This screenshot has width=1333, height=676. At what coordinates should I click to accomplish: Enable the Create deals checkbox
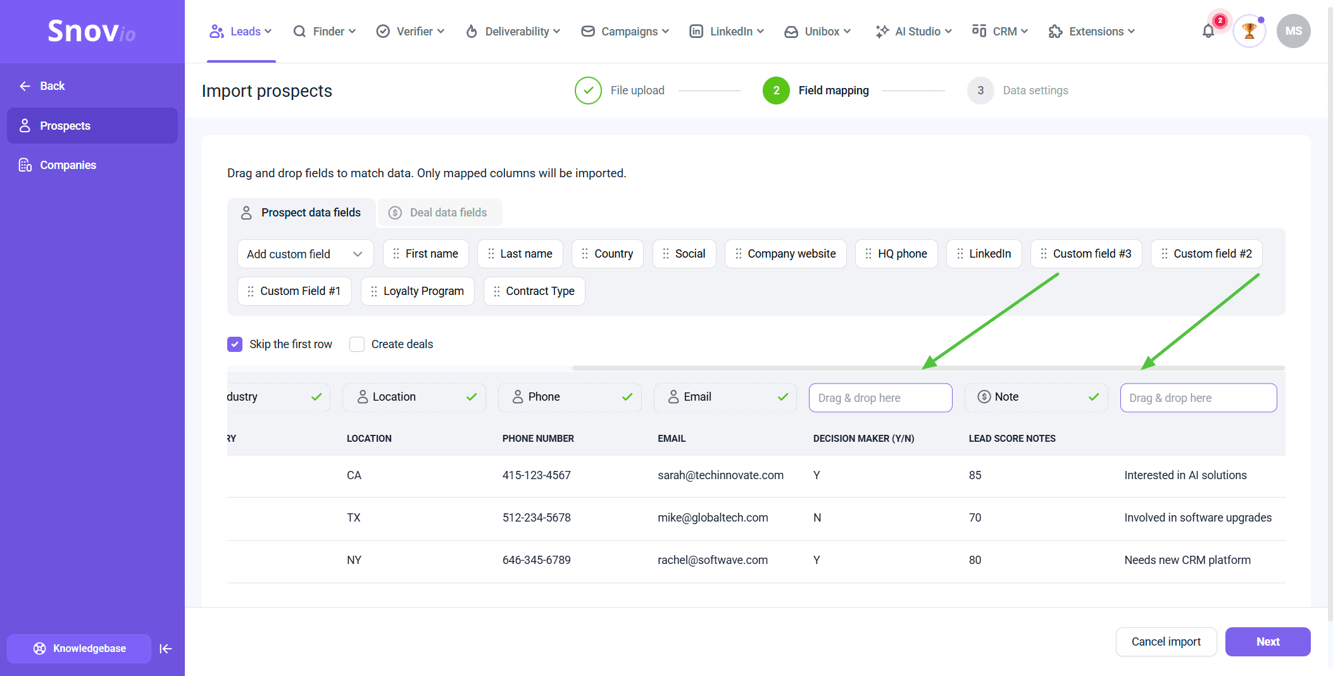[357, 344]
